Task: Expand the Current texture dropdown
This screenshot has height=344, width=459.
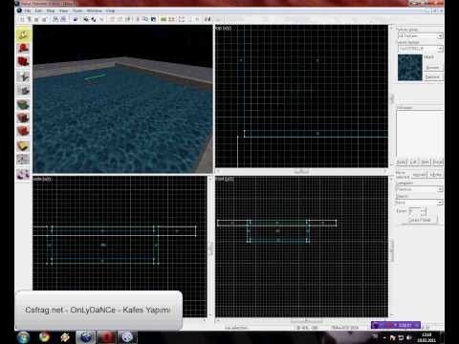Action: tap(440, 49)
